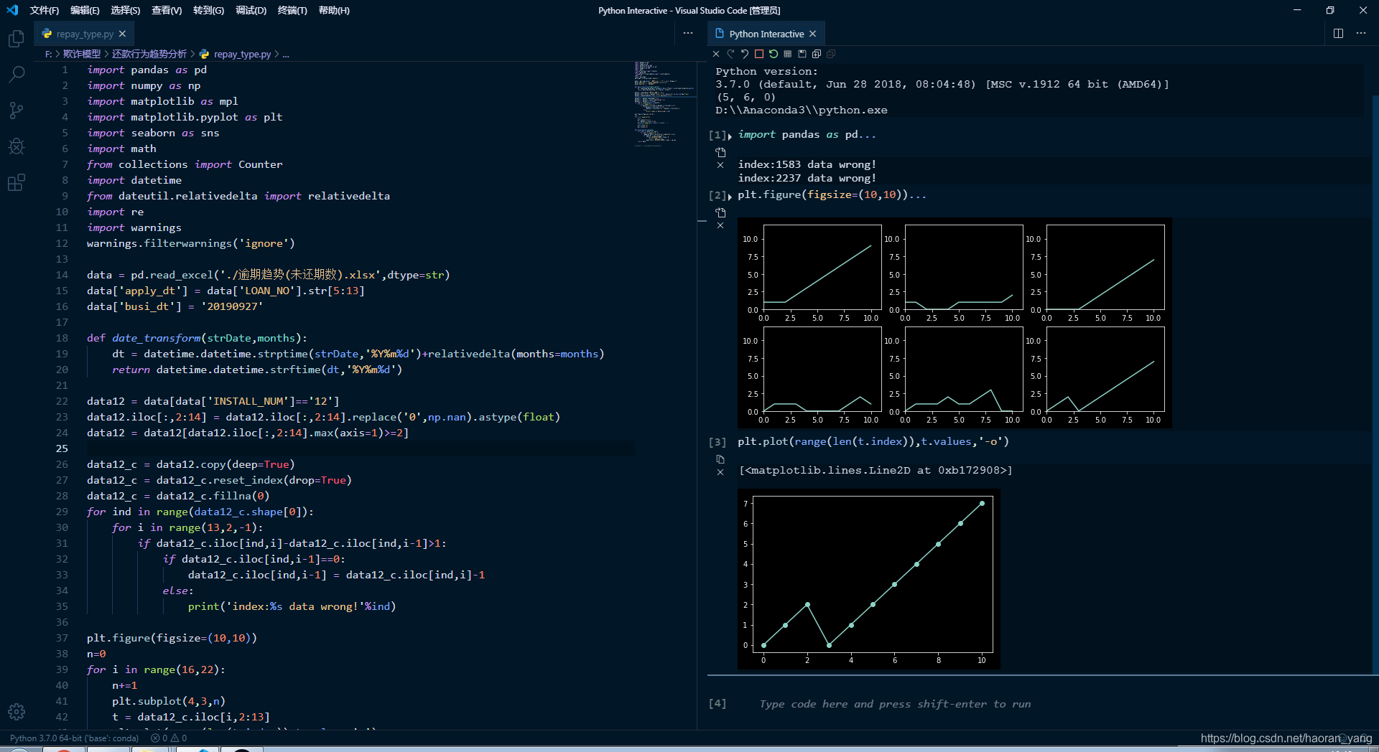The image size is (1379, 752).
Task: Open the 转到(G) menu
Action: pos(208,10)
